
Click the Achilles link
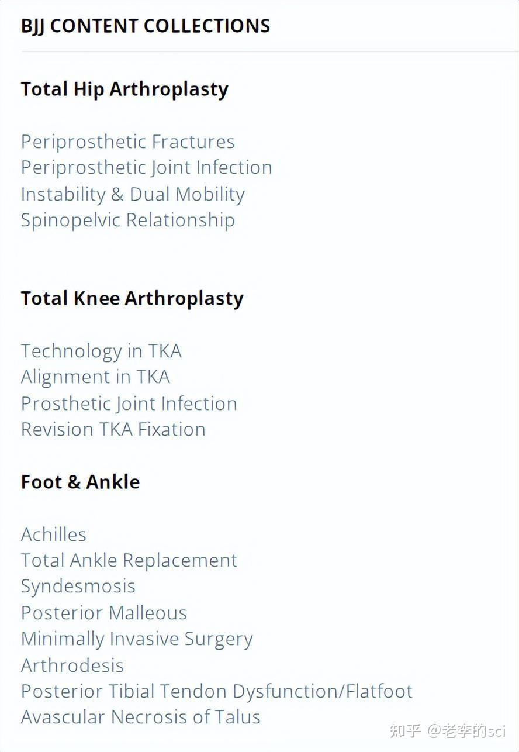pos(53,534)
